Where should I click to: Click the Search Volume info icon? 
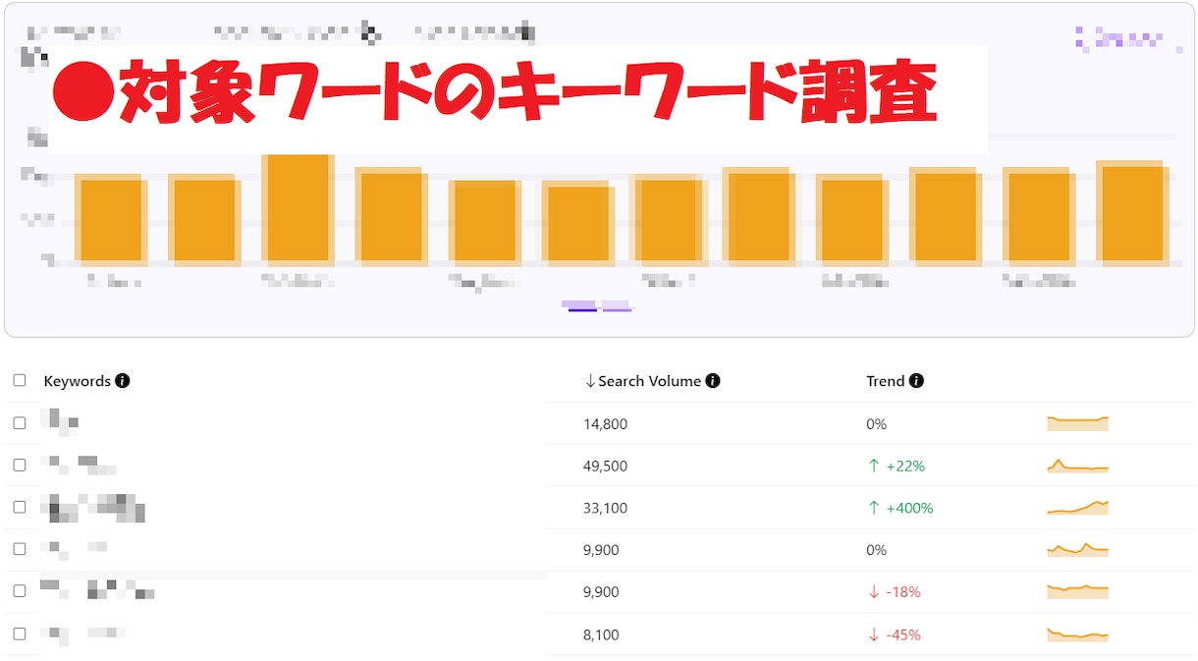click(x=713, y=381)
